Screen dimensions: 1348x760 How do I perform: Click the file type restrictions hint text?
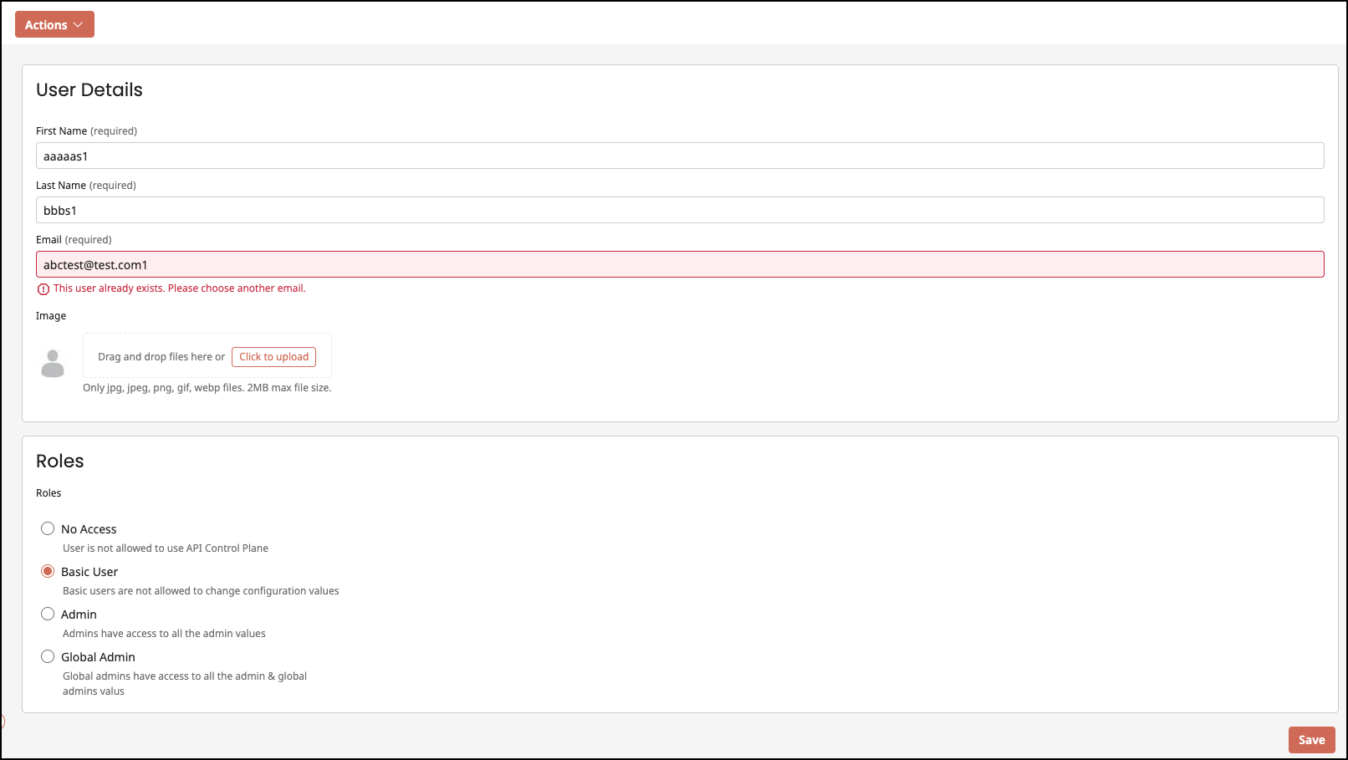click(x=207, y=388)
